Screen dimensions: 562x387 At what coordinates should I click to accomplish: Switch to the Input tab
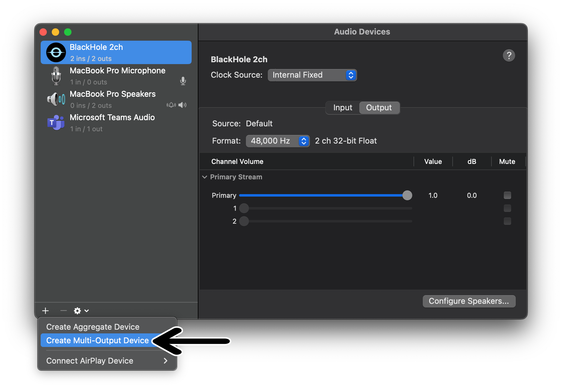pyautogui.click(x=342, y=108)
